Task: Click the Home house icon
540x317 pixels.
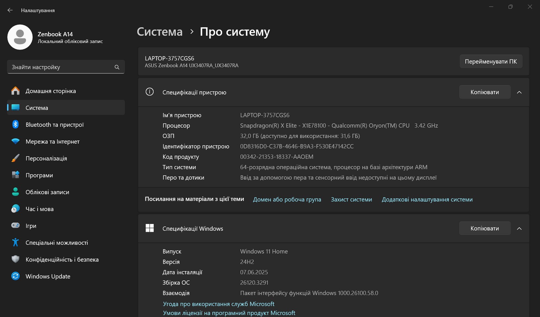Action: 16,91
